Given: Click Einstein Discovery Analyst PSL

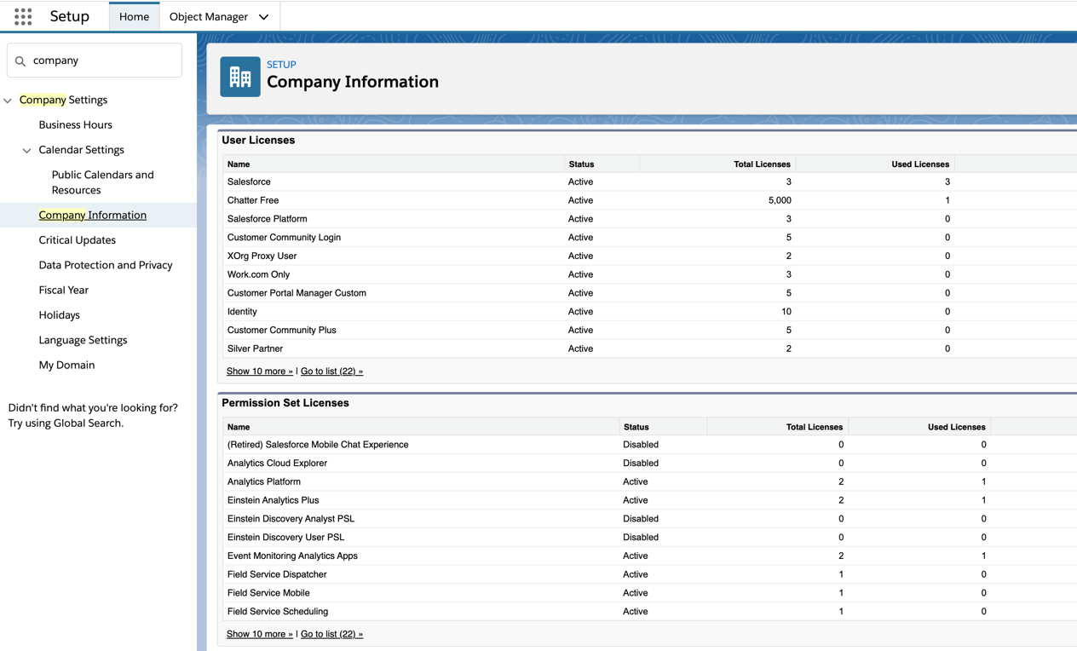Looking at the screenshot, I should (291, 519).
